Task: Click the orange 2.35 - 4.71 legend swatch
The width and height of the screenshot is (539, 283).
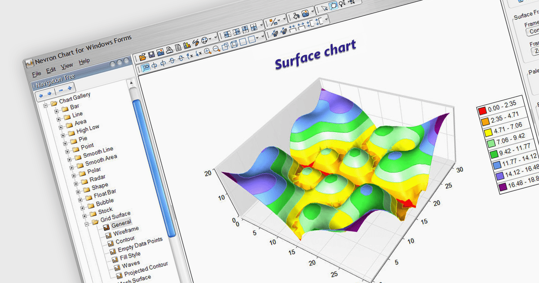Action: coord(484,121)
